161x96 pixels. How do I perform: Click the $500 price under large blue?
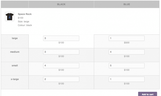coord(127,43)
